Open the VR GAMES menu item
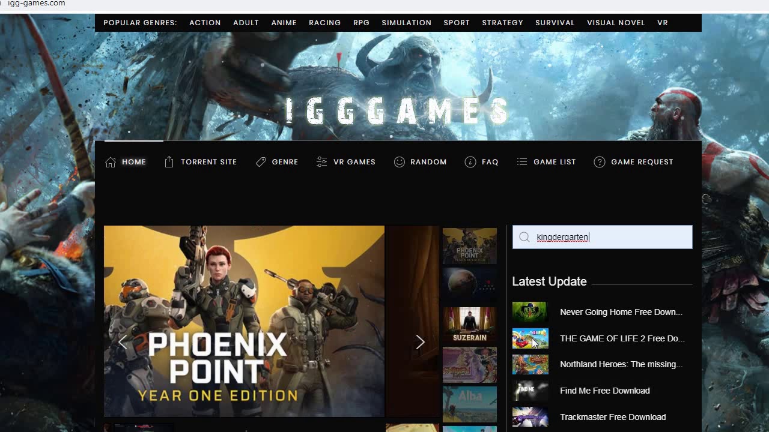The height and width of the screenshot is (432, 769). click(x=354, y=162)
